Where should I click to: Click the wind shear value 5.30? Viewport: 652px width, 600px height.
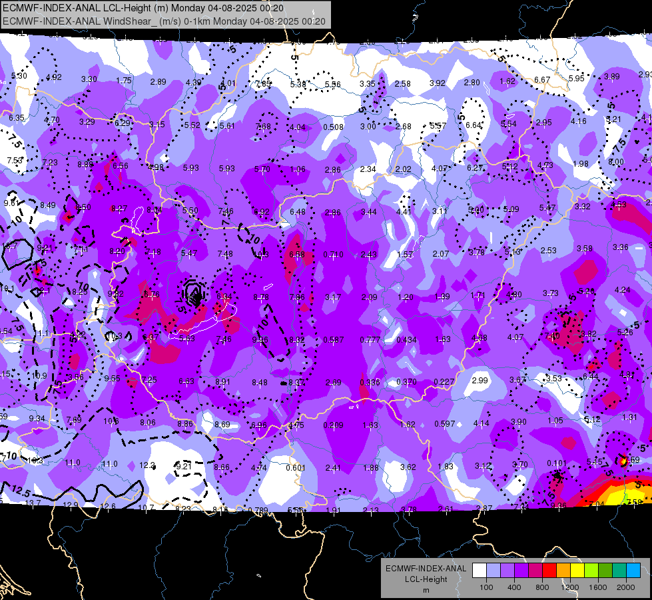coord(19,76)
